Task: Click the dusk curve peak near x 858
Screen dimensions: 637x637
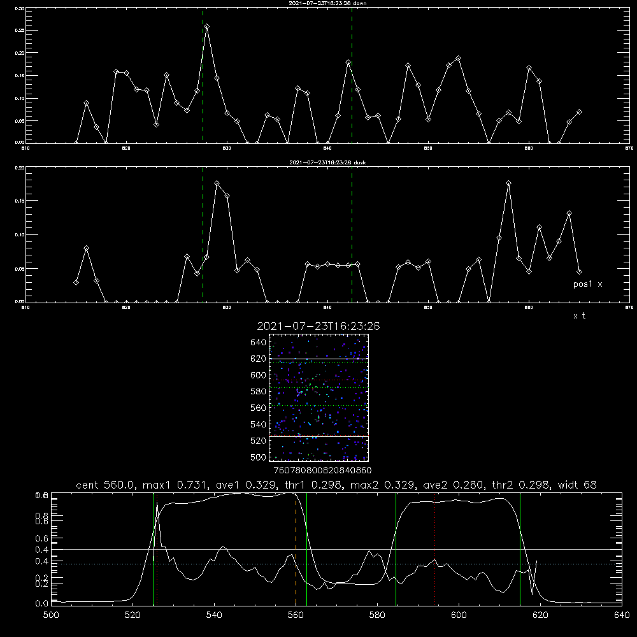Action: (x=508, y=183)
